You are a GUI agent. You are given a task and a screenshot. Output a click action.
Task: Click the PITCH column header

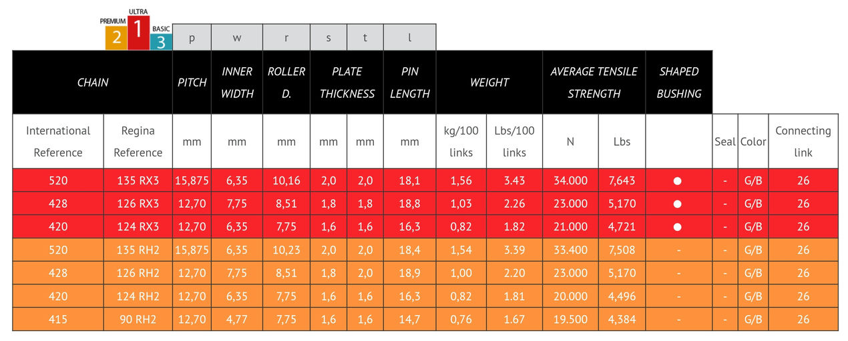point(192,83)
